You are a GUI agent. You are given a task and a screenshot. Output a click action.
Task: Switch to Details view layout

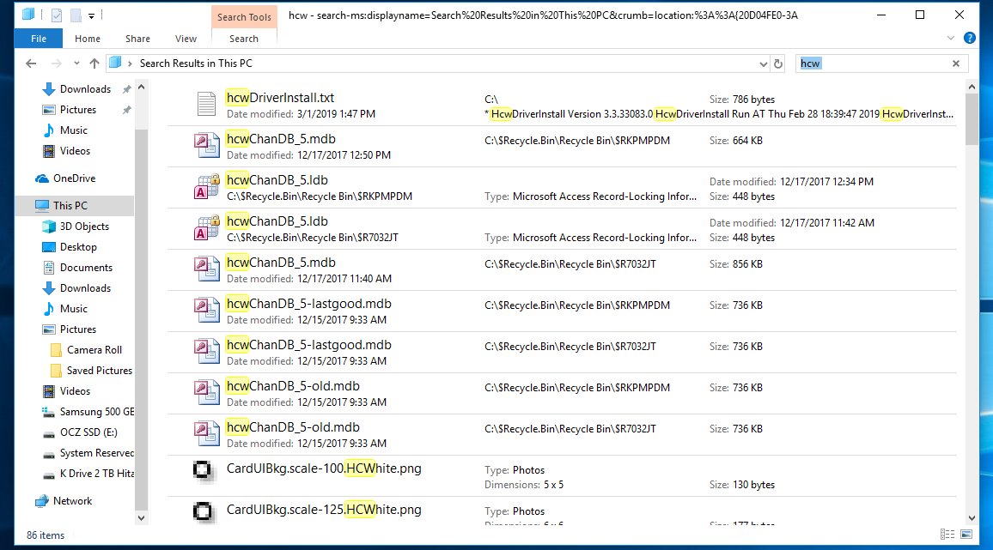(x=947, y=535)
